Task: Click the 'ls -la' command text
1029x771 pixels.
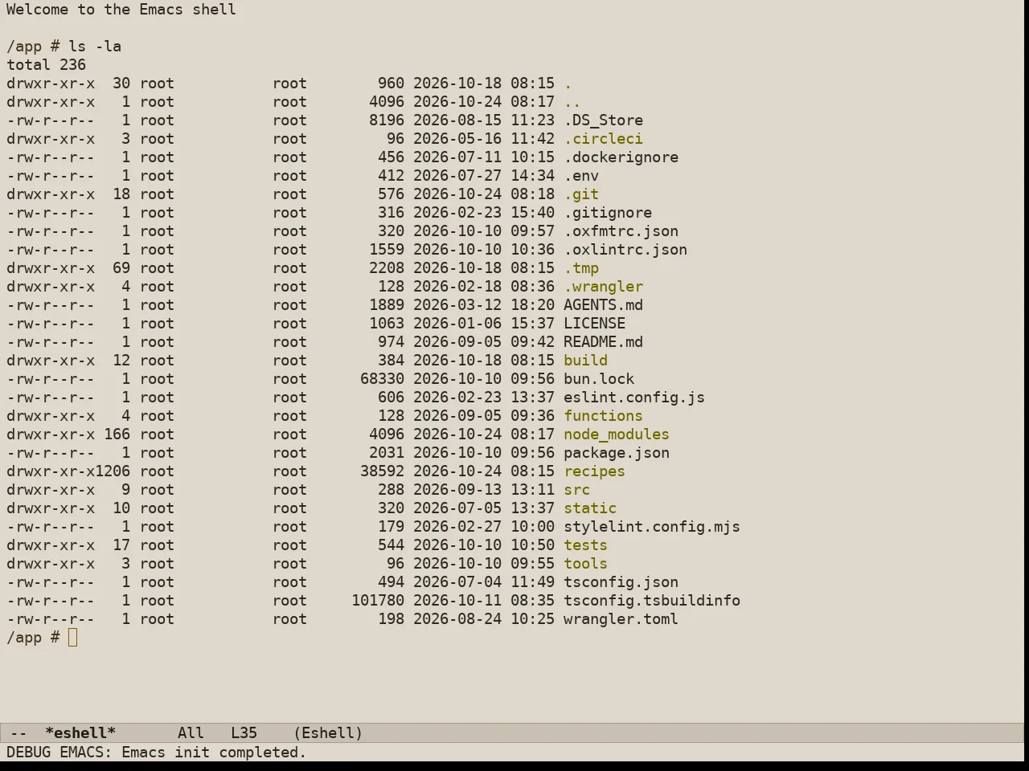Action: pyautogui.click(x=95, y=47)
